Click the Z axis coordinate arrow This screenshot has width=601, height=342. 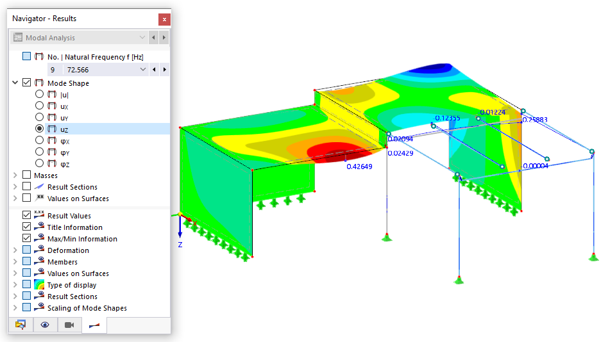coord(180,227)
